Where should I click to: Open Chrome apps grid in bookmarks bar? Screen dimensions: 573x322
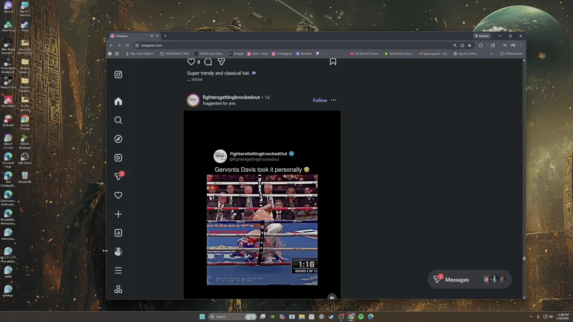click(x=117, y=54)
